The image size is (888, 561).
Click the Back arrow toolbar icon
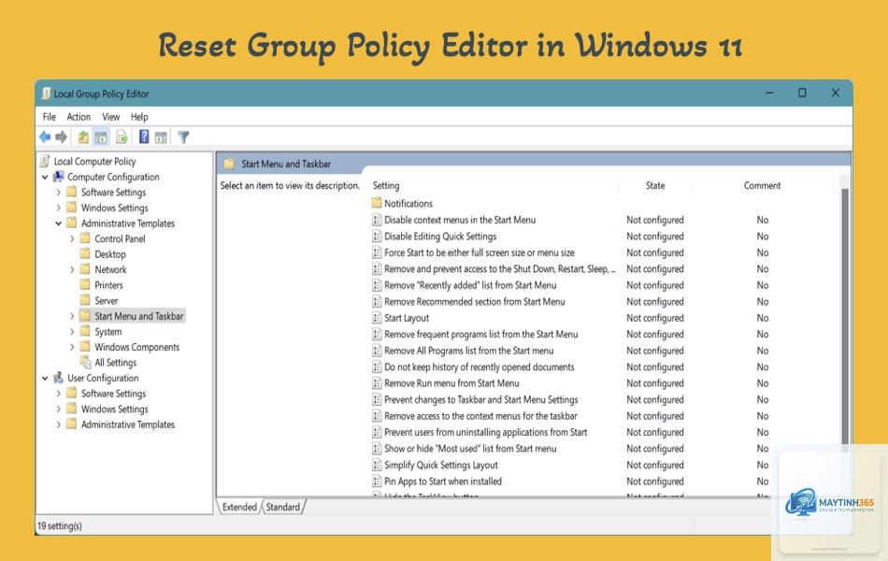[45, 137]
